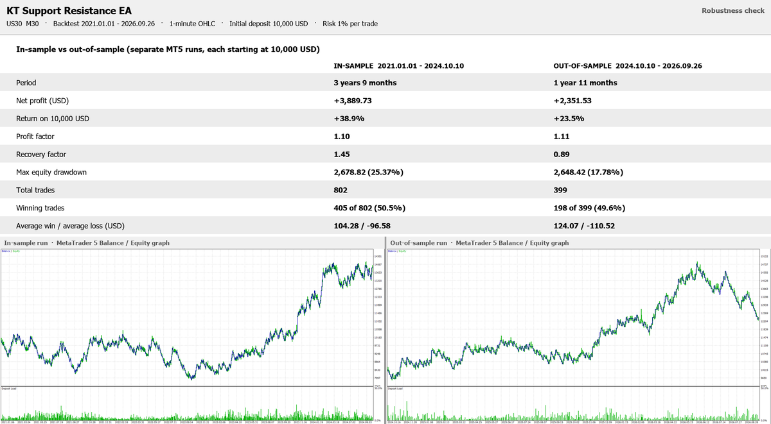771x424 pixels.
Task: Select the "Risk 1% per trade" text
Action: tap(350, 24)
